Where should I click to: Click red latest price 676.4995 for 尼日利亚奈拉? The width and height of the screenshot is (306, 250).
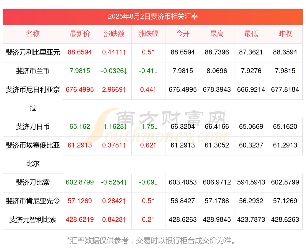(80, 89)
